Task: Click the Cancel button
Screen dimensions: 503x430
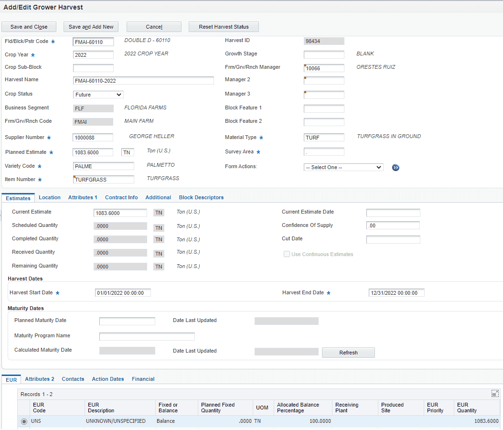Action: point(154,27)
